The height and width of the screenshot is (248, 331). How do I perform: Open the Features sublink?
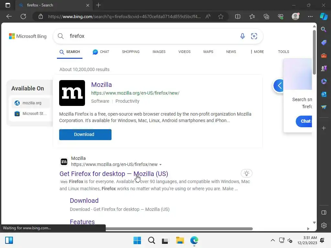82,222
